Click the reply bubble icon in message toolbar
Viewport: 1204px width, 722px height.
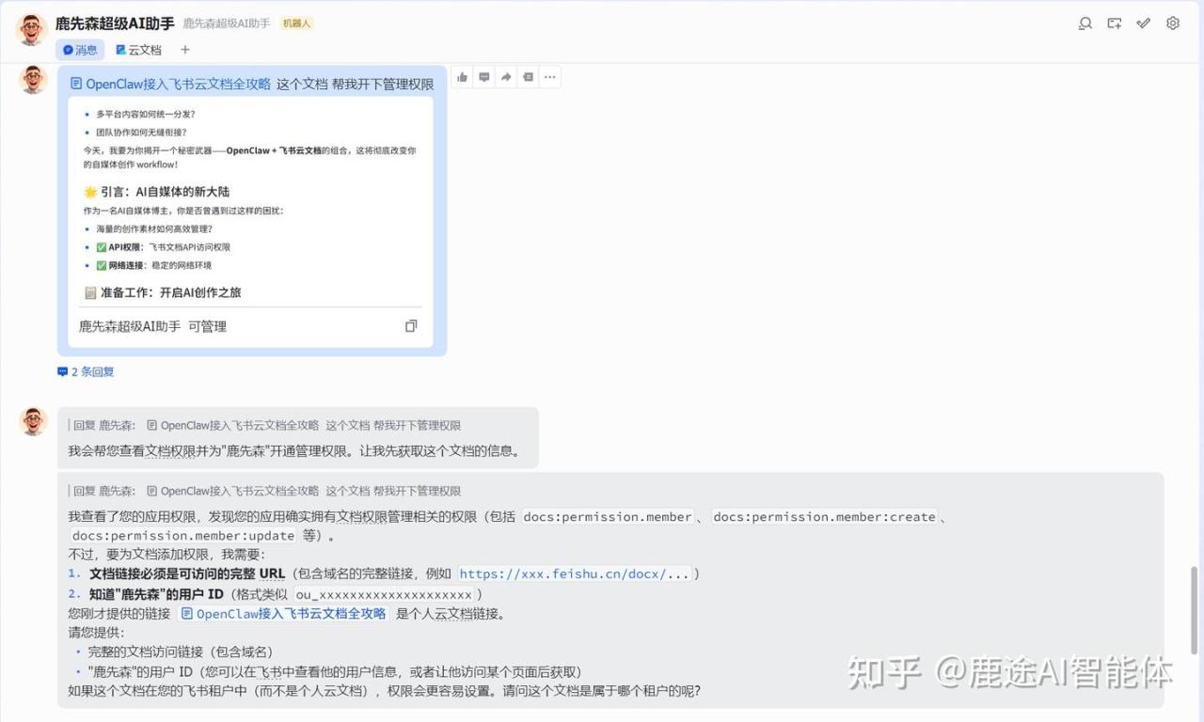click(484, 77)
